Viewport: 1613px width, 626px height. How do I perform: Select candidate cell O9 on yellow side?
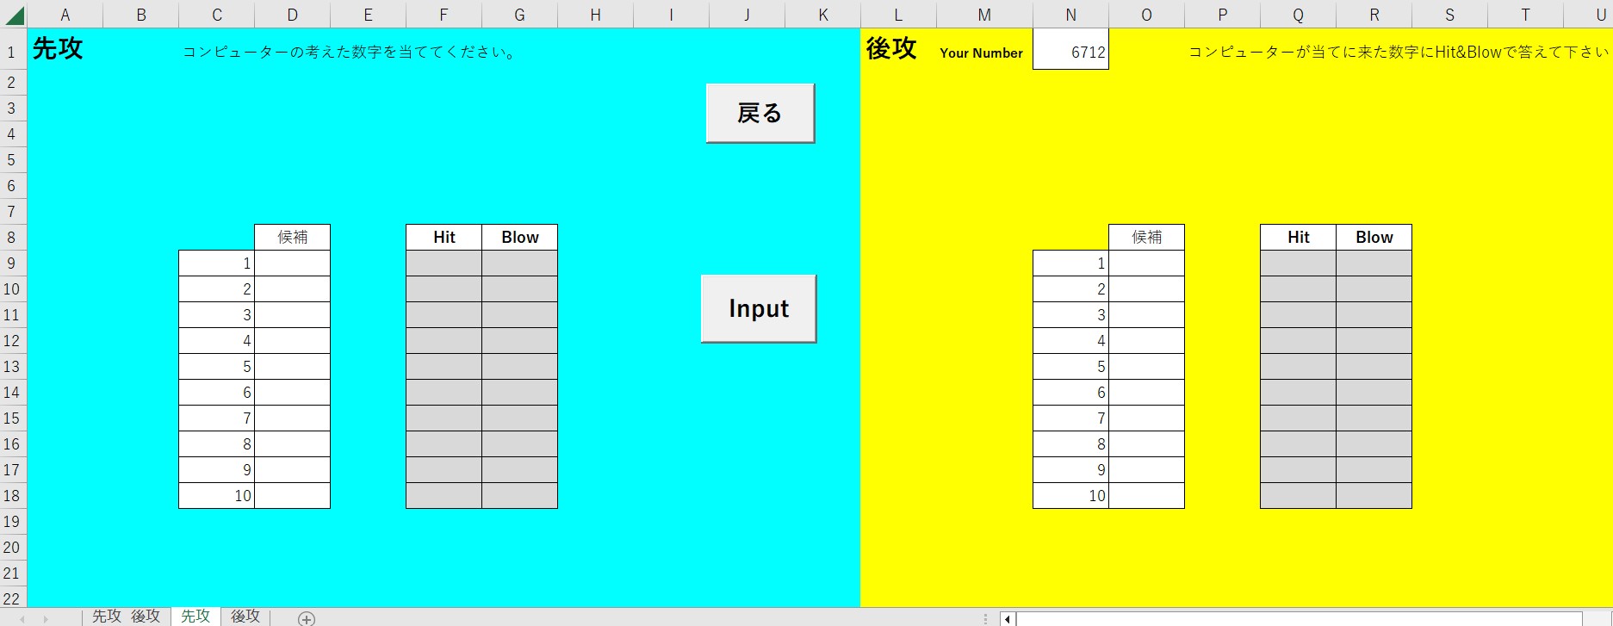[x=1146, y=263]
